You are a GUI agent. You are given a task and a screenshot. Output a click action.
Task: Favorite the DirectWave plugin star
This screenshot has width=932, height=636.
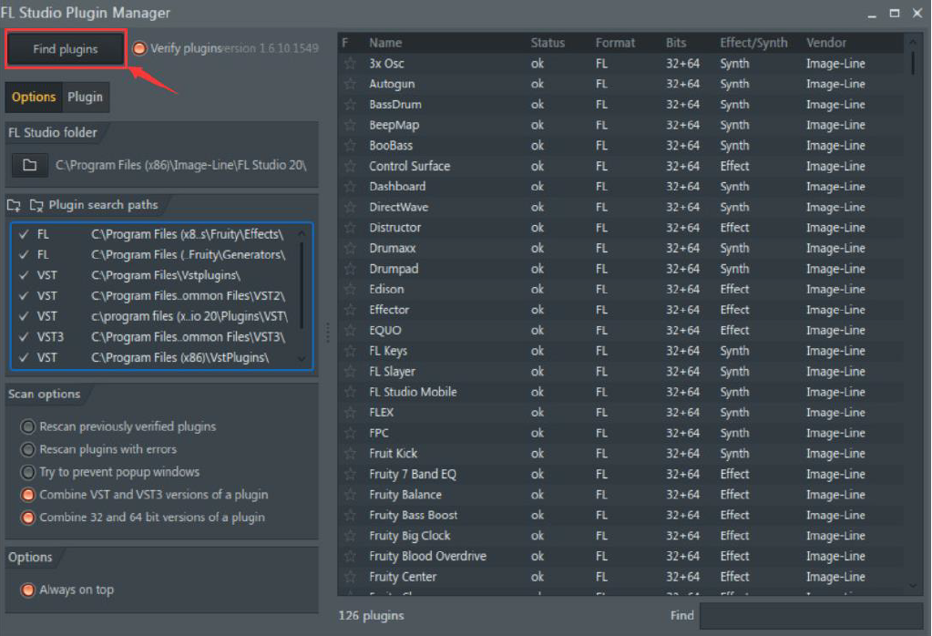(x=350, y=207)
